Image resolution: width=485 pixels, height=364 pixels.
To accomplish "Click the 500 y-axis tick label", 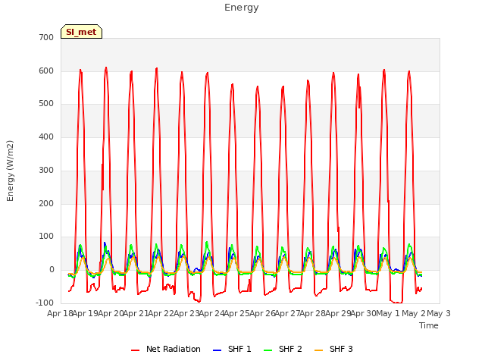I will coord(46,104).
